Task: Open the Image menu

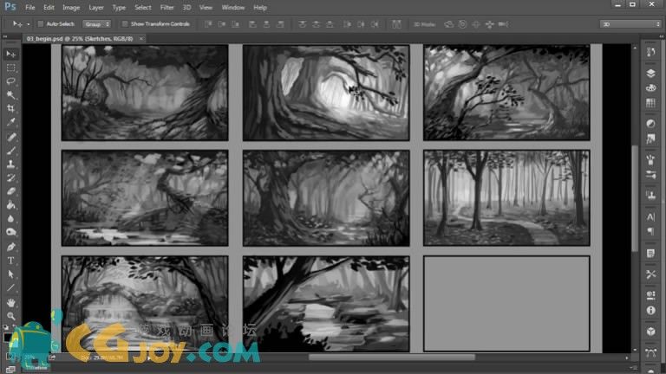Action: pos(71,8)
